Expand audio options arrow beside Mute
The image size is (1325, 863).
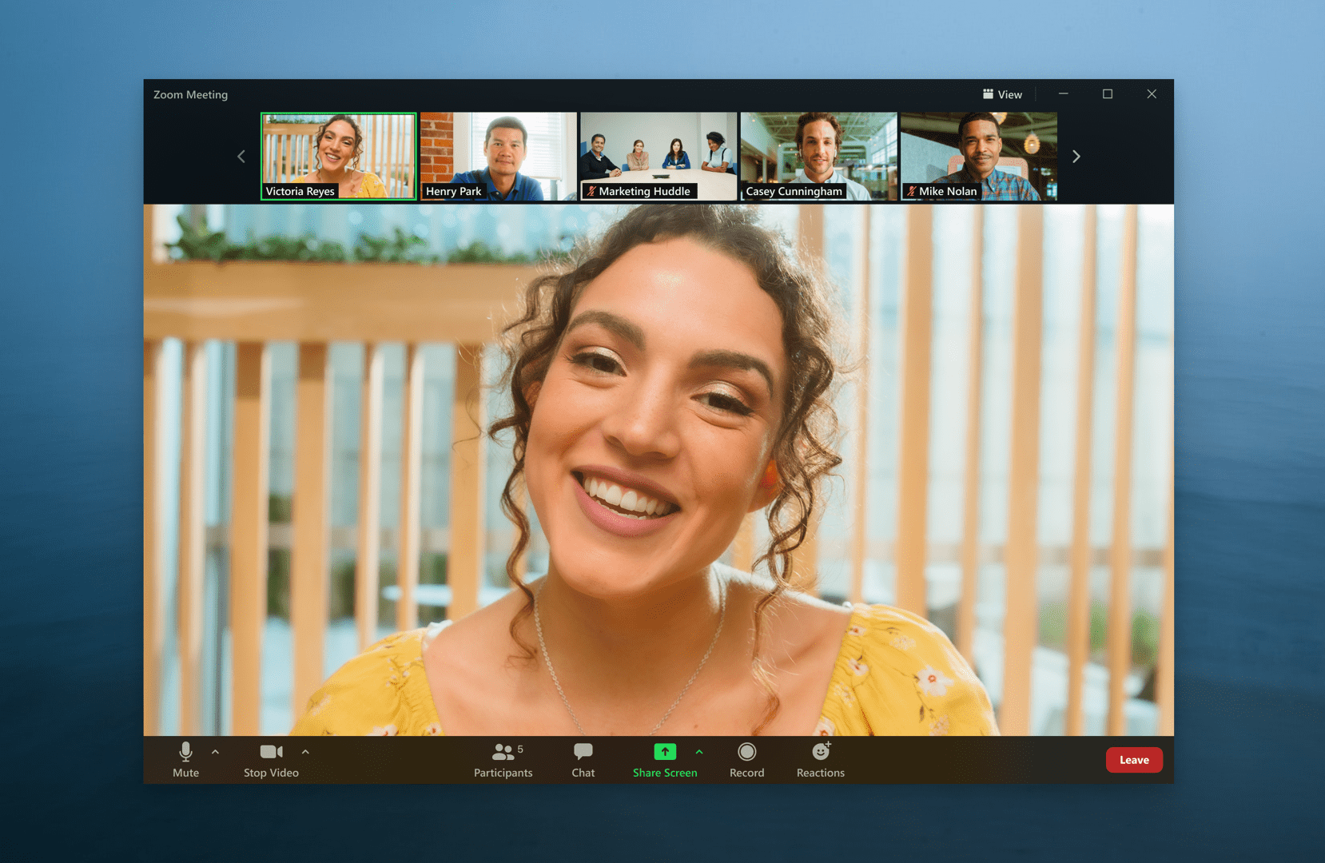(216, 752)
